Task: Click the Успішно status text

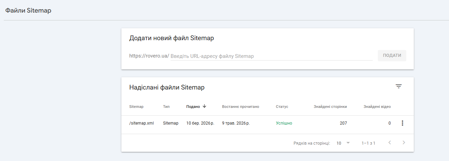Action: (x=284, y=123)
